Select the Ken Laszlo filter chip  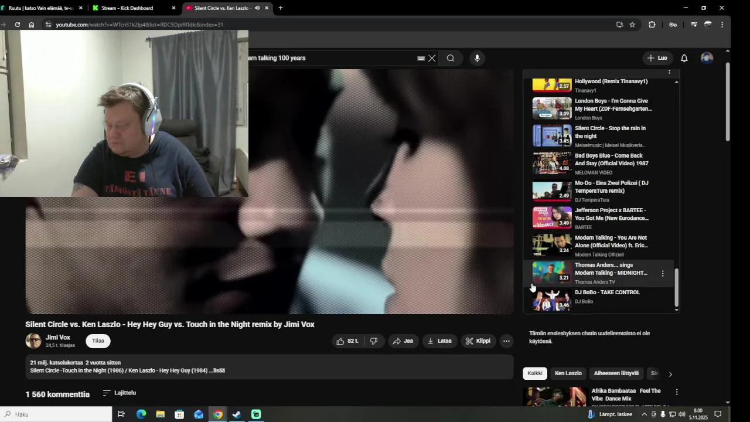coord(568,373)
